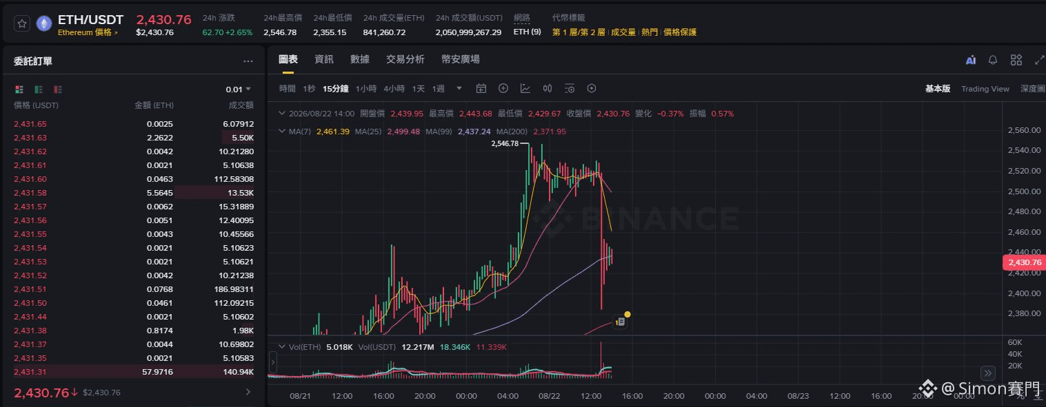The image size is (1046, 407).
Task: Add an indicator with the plus circle icon
Action: [503, 88]
